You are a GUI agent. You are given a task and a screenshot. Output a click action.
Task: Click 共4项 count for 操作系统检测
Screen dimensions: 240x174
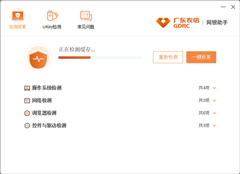pyautogui.click(x=204, y=88)
